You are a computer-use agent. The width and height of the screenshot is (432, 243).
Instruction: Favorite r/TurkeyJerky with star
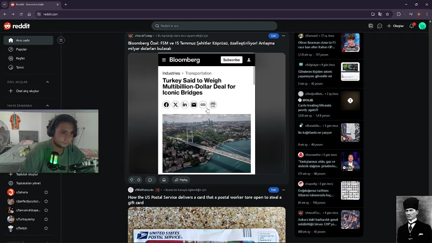[x=46, y=219]
